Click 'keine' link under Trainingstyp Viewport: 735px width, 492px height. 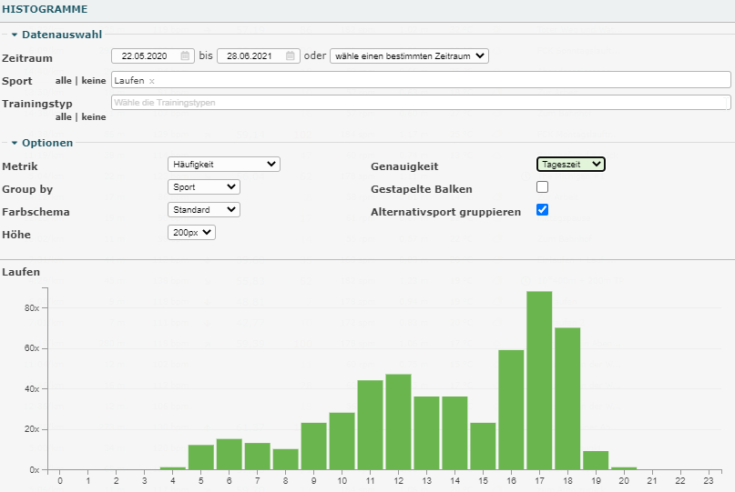[x=93, y=116]
